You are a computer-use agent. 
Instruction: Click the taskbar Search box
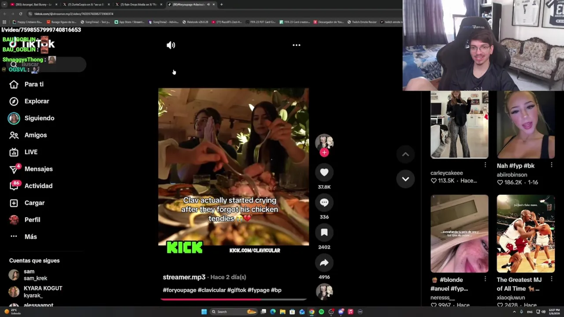pyautogui.click(x=234, y=312)
